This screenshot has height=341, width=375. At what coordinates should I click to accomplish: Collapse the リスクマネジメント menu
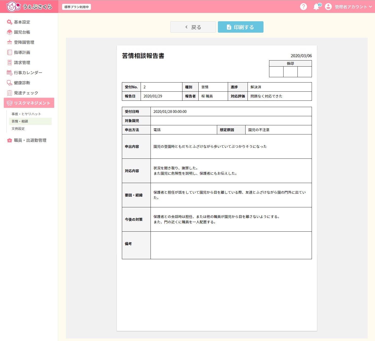point(29,103)
